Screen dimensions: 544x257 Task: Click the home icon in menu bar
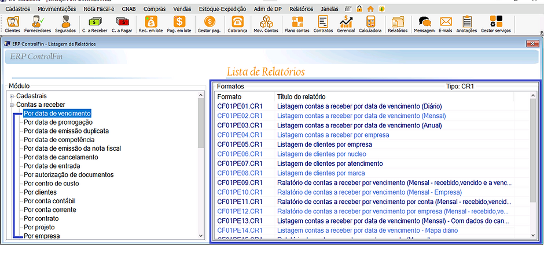[x=370, y=9]
